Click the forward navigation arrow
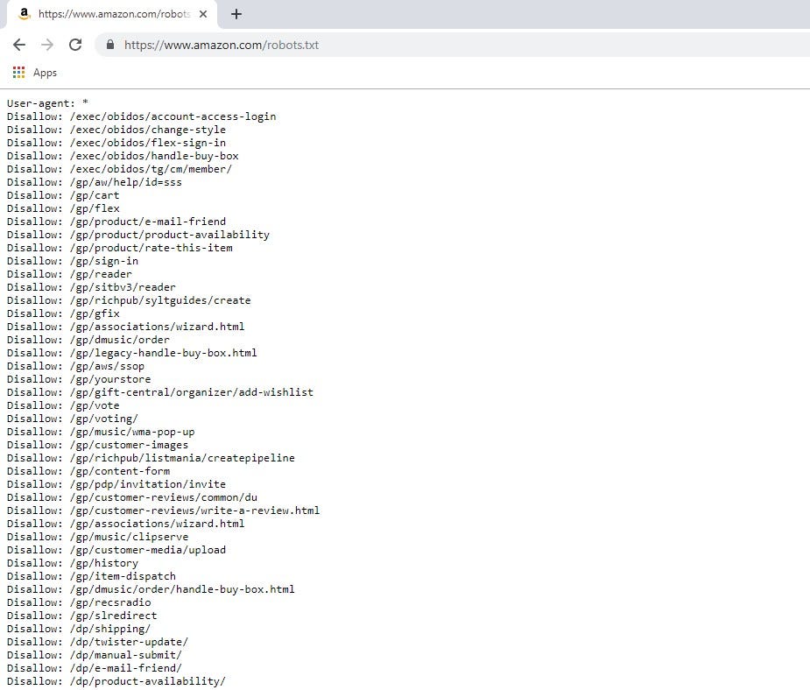Screen dimensions: 810x690 48,44
